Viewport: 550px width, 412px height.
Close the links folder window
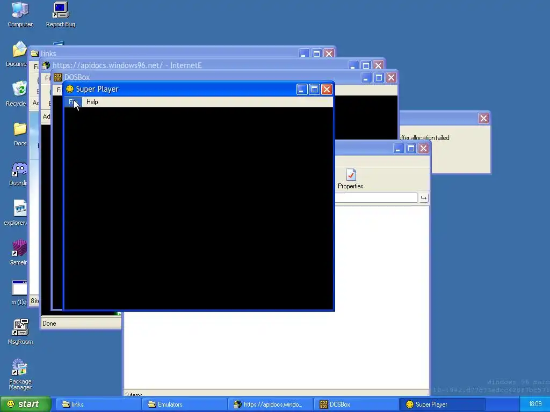click(x=329, y=53)
